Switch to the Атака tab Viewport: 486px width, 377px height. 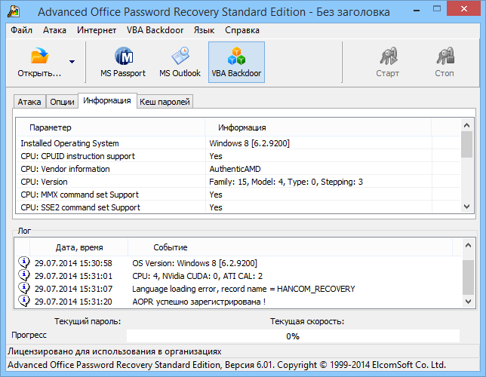coord(29,102)
